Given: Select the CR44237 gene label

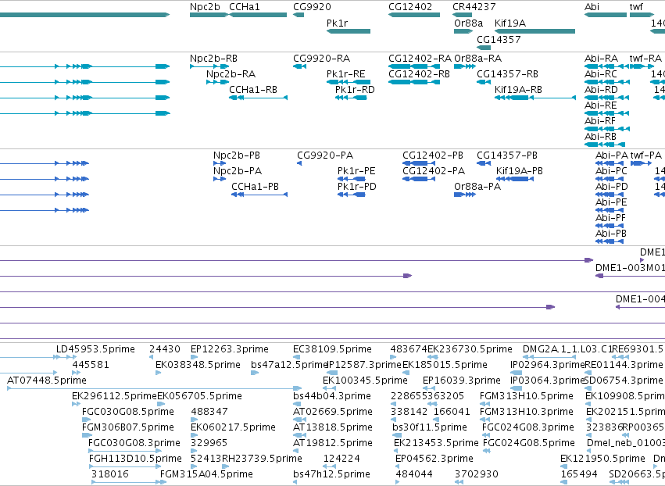Looking at the screenshot, I should tap(474, 7).
